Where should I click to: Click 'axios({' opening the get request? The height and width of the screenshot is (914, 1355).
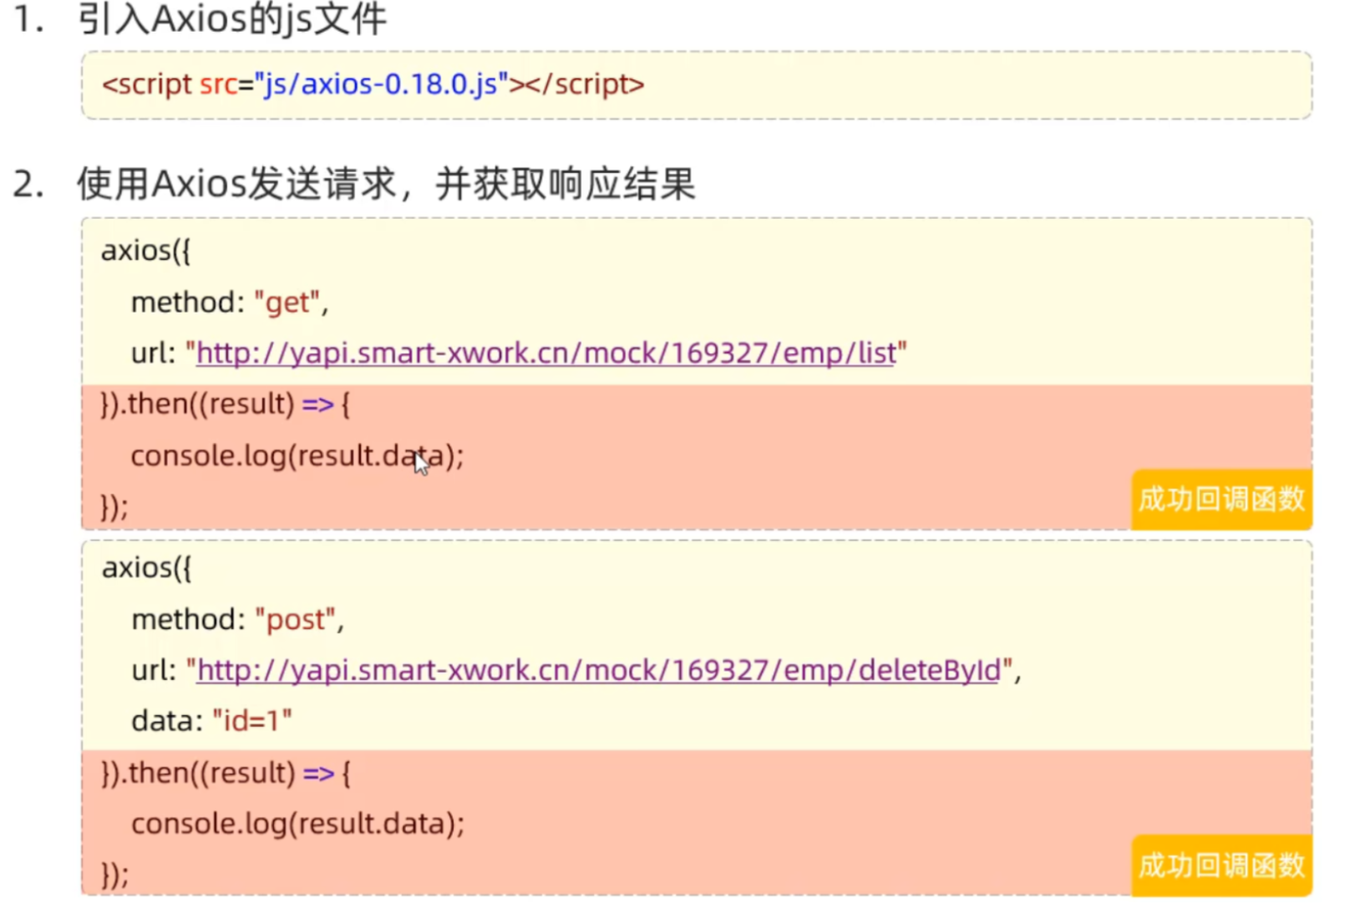[146, 251]
